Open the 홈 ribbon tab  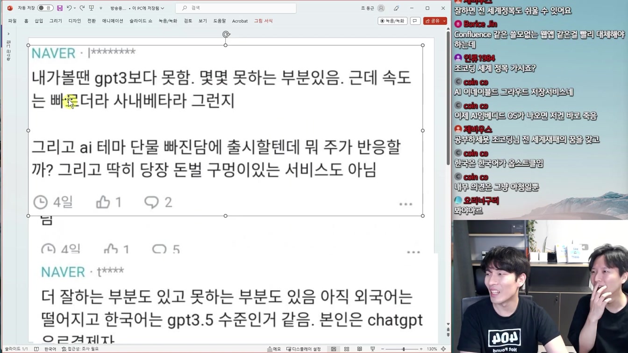(x=26, y=21)
